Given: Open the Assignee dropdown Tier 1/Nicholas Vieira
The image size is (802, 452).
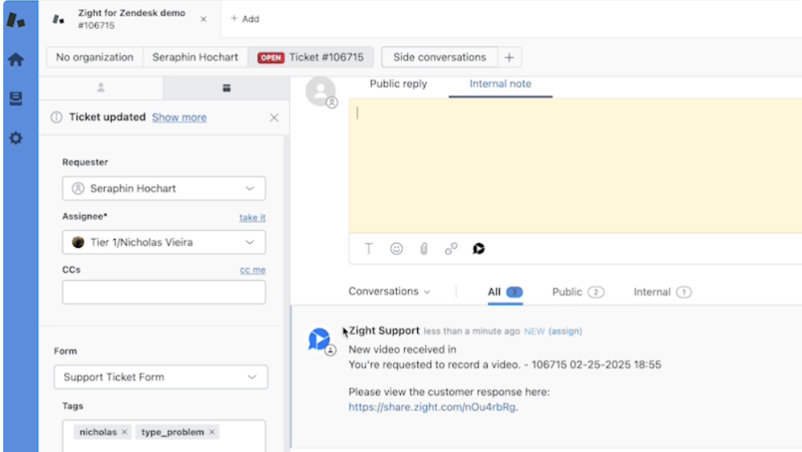Looking at the screenshot, I should point(164,242).
